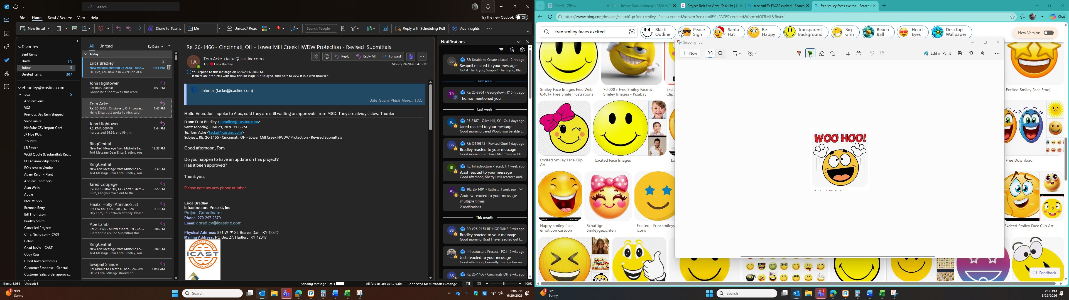
Task: Open Notifications settings gear
Action: pyautogui.click(x=522, y=50)
